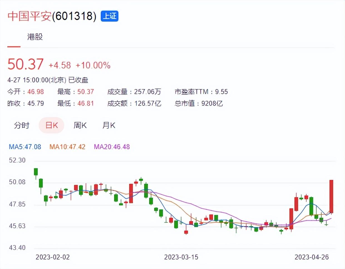Click the date label 2023-03-15

click(181, 257)
